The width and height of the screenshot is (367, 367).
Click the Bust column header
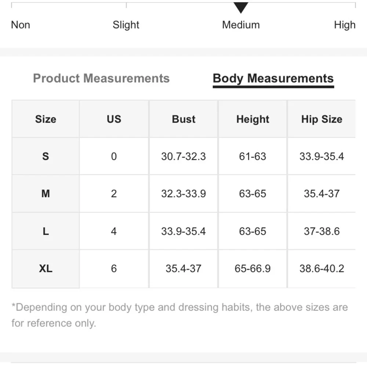tap(183, 119)
